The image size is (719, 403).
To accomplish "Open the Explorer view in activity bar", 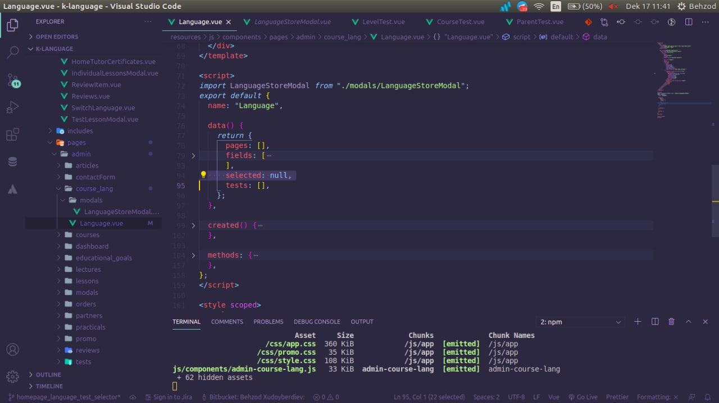I will [x=12, y=25].
